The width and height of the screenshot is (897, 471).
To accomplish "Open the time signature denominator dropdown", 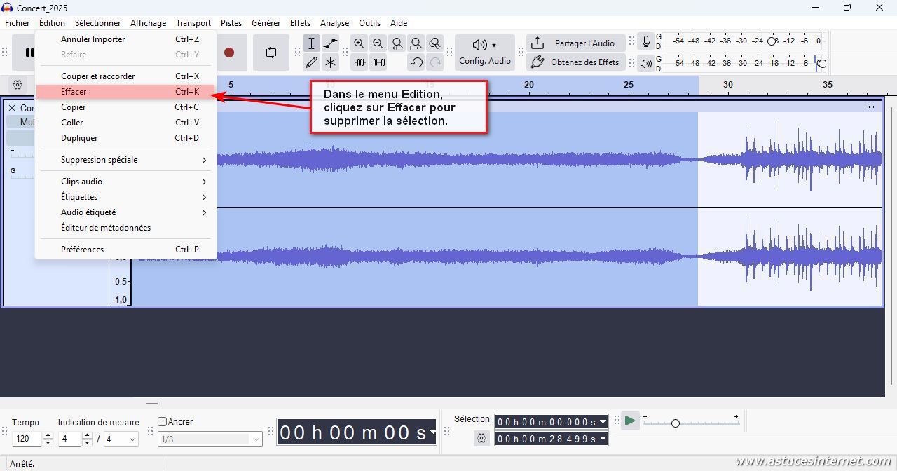I will (x=121, y=439).
